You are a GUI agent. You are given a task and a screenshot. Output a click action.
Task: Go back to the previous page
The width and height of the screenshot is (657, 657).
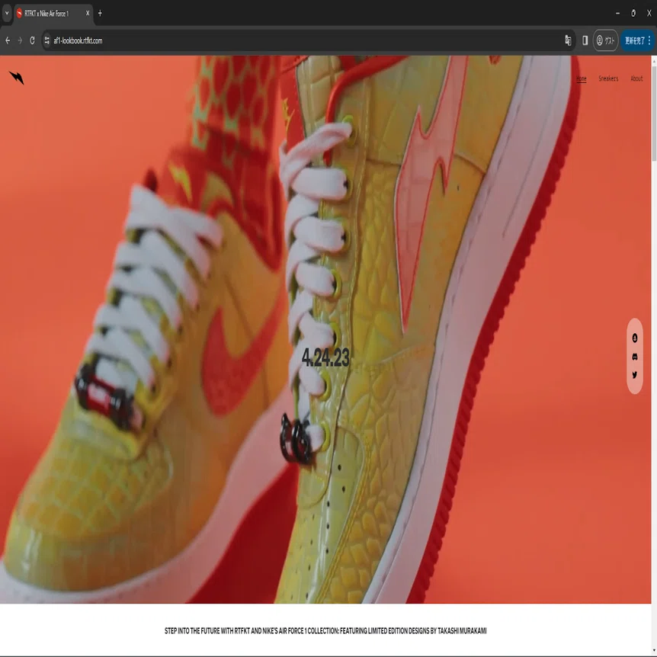8,40
